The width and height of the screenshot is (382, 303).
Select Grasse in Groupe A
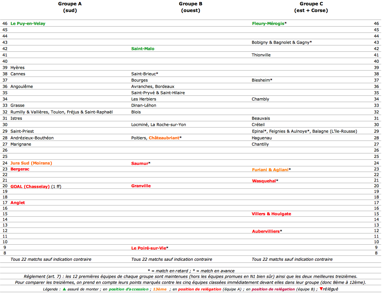point(18,106)
